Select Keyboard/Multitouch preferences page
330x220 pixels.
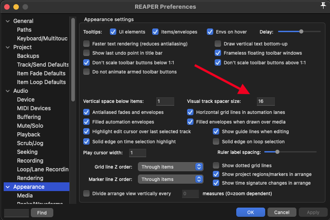point(42,39)
